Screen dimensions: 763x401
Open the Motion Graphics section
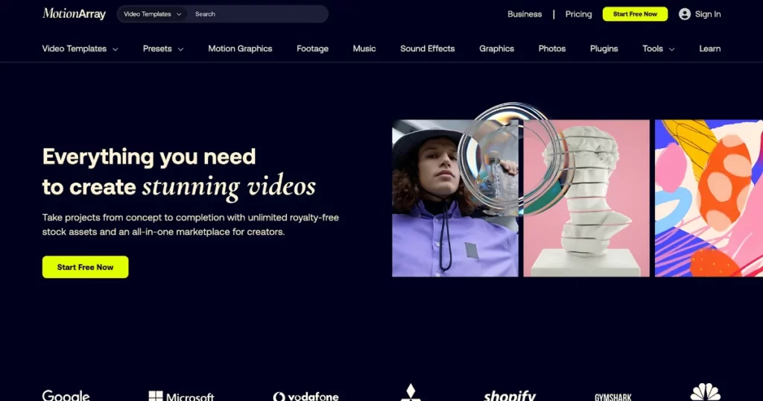pos(240,48)
